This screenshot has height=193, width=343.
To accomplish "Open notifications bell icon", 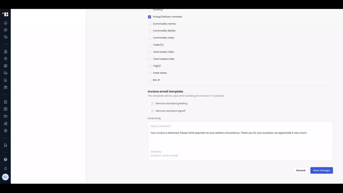I will 5,169.
